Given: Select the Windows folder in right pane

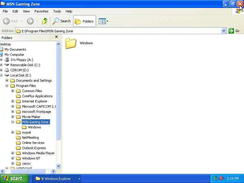Looking at the screenshot, I should pyautogui.click(x=79, y=43).
